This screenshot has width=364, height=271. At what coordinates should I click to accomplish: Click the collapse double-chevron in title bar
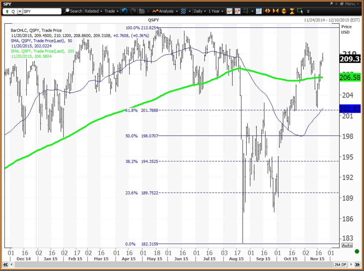(x=336, y=4)
